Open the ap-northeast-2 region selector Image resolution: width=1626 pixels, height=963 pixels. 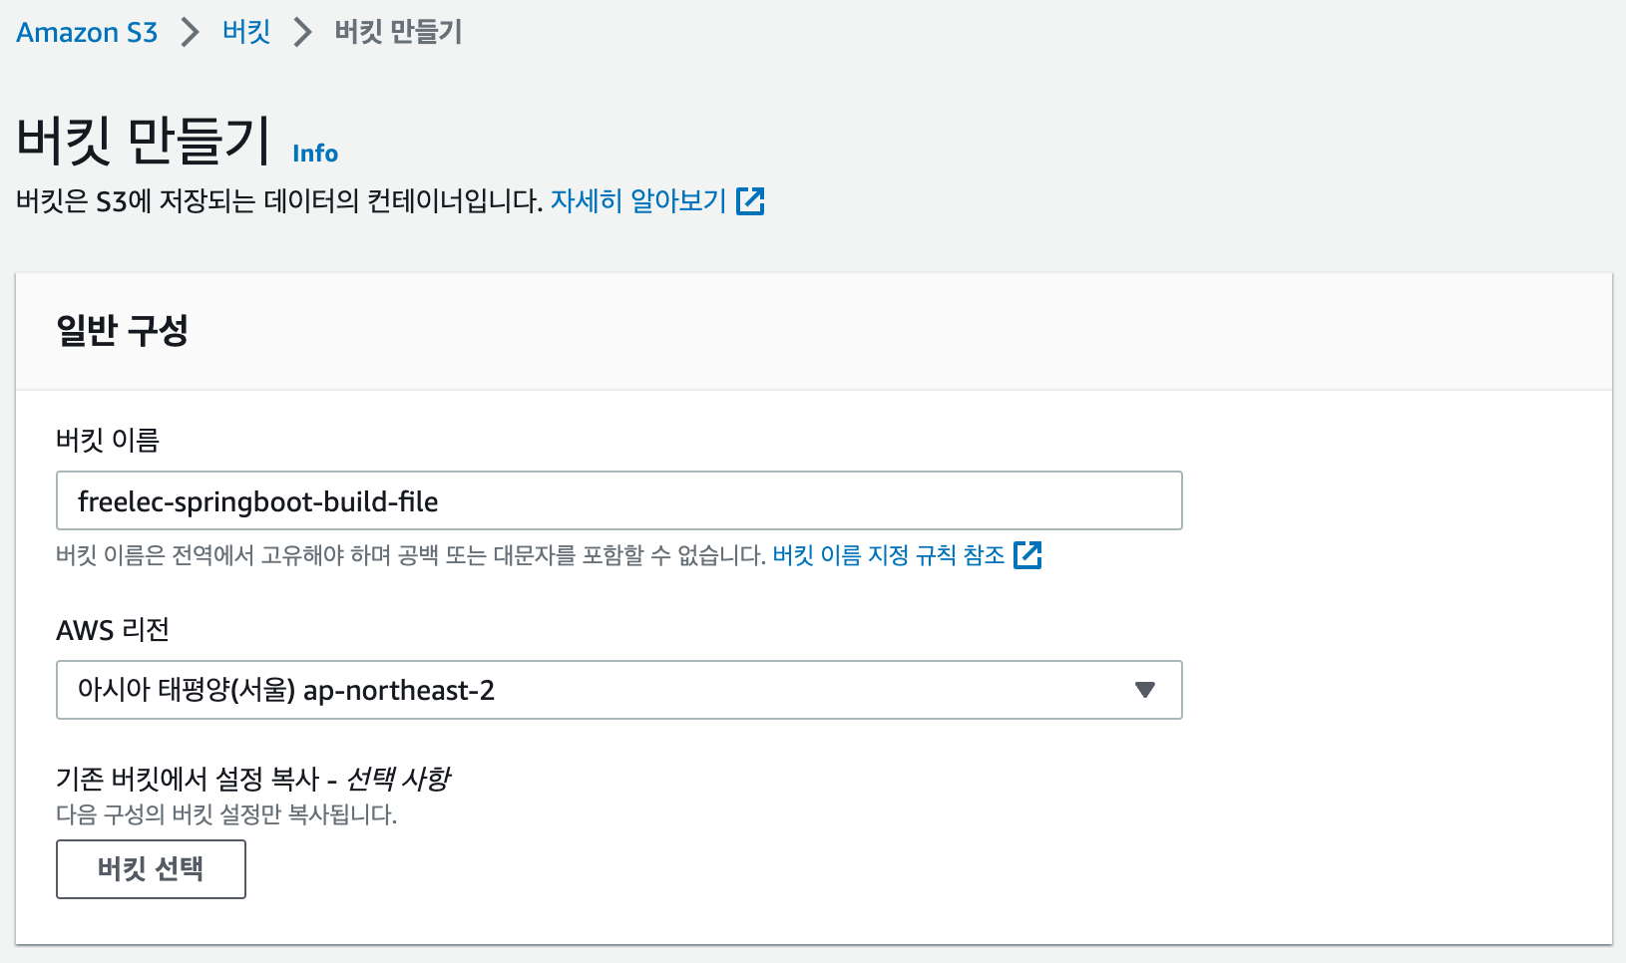pyautogui.click(x=618, y=690)
